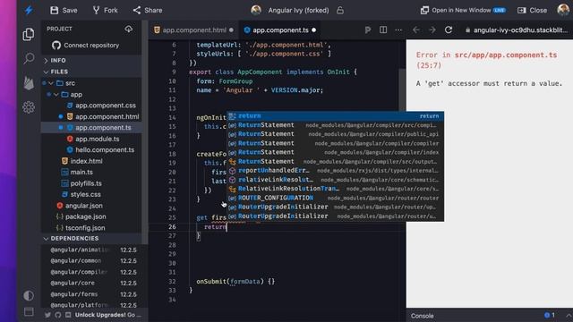The height and width of the screenshot is (322, 573).
Task: Open the editor more options ellipsis
Action: [x=398, y=30]
